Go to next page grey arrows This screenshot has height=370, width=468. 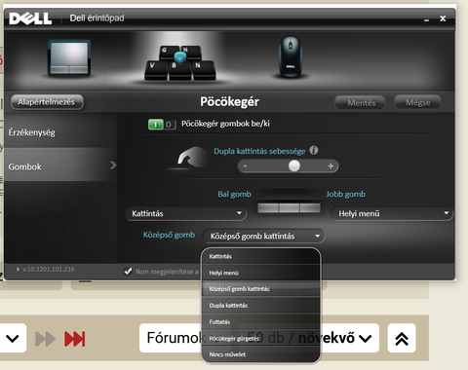click(45, 339)
